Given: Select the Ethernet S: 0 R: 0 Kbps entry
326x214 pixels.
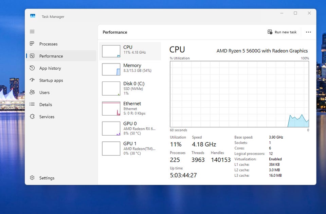Looking at the screenshot, I should [x=130, y=108].
